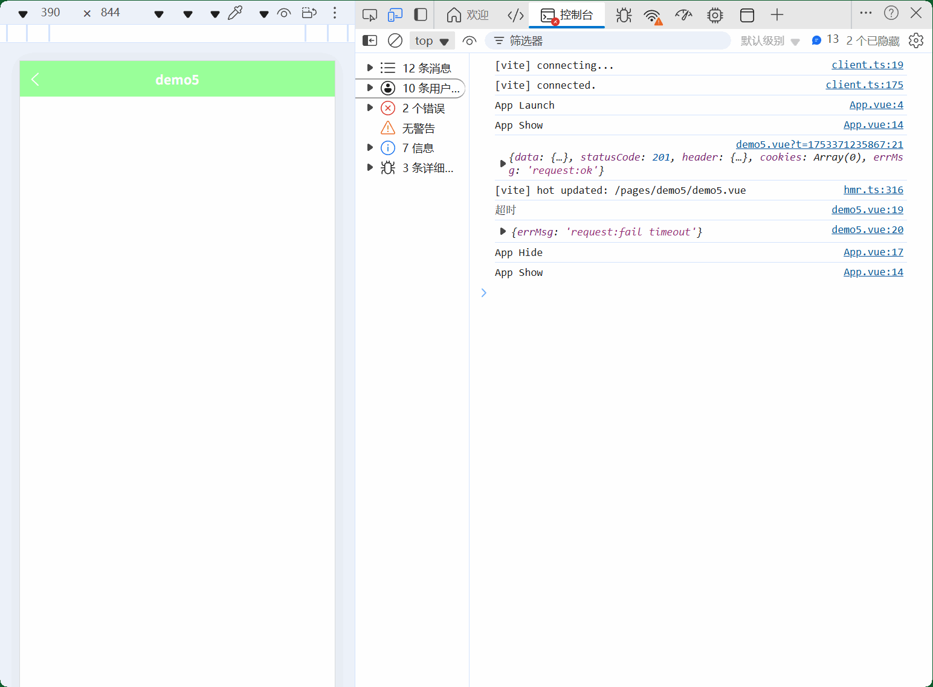Screen dimensions: 933x687
Task: Select the eyedropper in the simulator toolbar
Action: (x=236, y=12)
